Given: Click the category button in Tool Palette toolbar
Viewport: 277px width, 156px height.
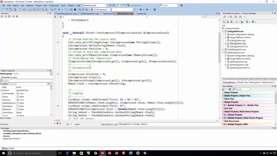Looking at the screenshot, I should tap(224, 89).
